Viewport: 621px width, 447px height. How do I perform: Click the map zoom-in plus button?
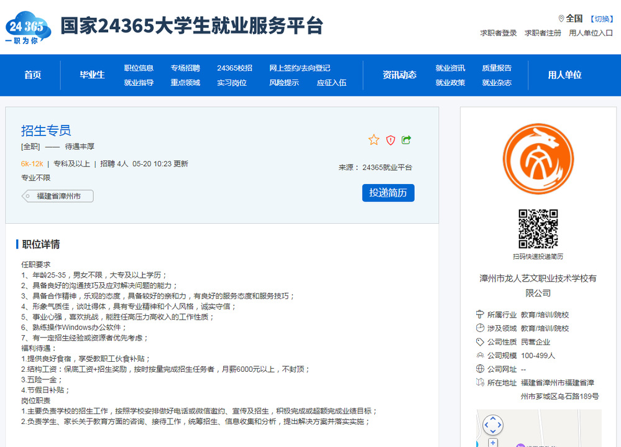[493, 443]
